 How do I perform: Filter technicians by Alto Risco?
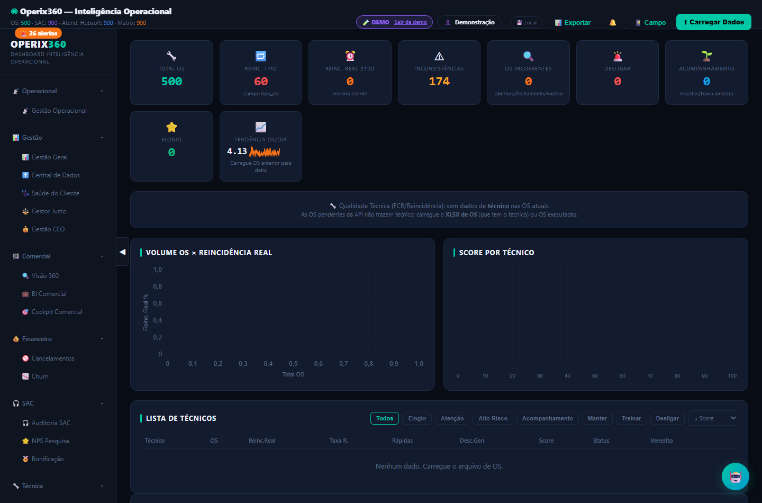(x=493, y=418)
